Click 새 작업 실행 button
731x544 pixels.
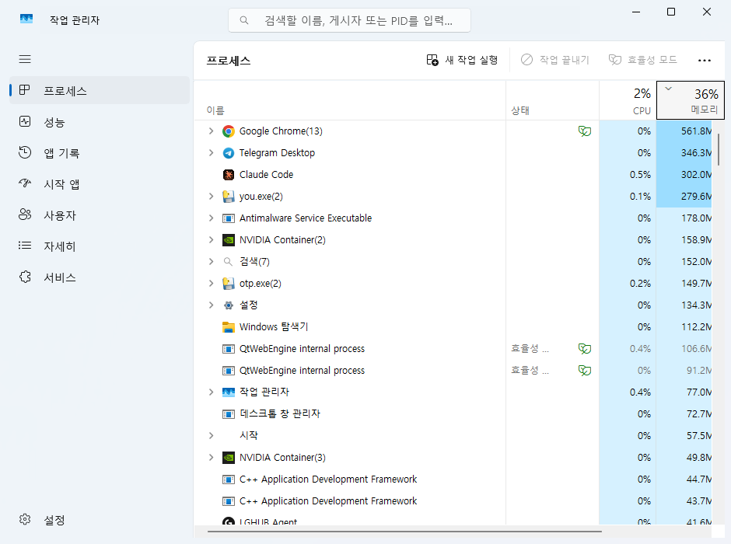coord(462,60)
